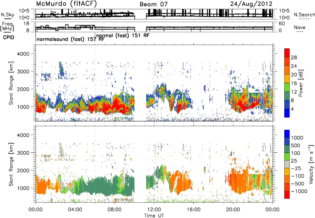Click the '12:00' time axis tick label
The width and height of the screenshot is (315, 218).
(x=154, y=209)
